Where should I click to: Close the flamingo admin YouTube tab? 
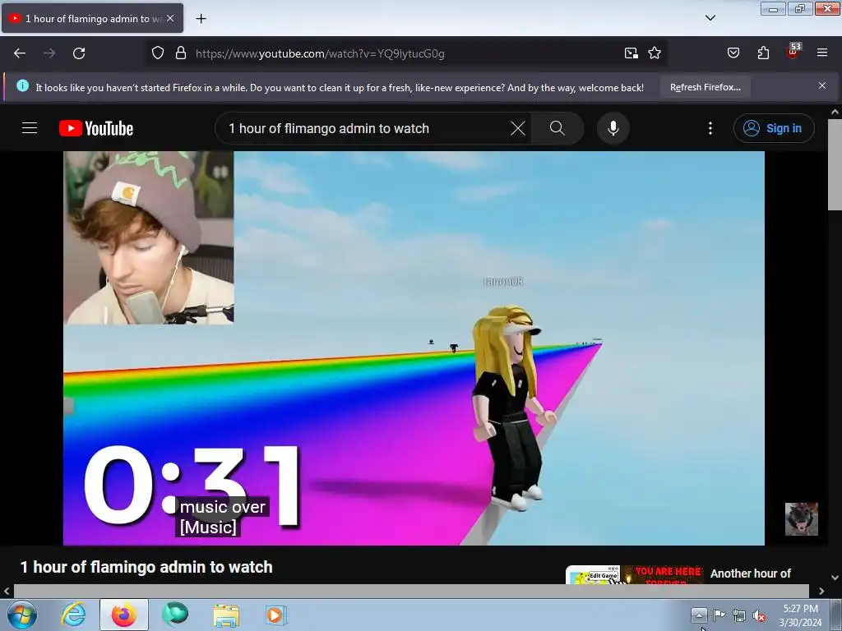coord(170,18)
